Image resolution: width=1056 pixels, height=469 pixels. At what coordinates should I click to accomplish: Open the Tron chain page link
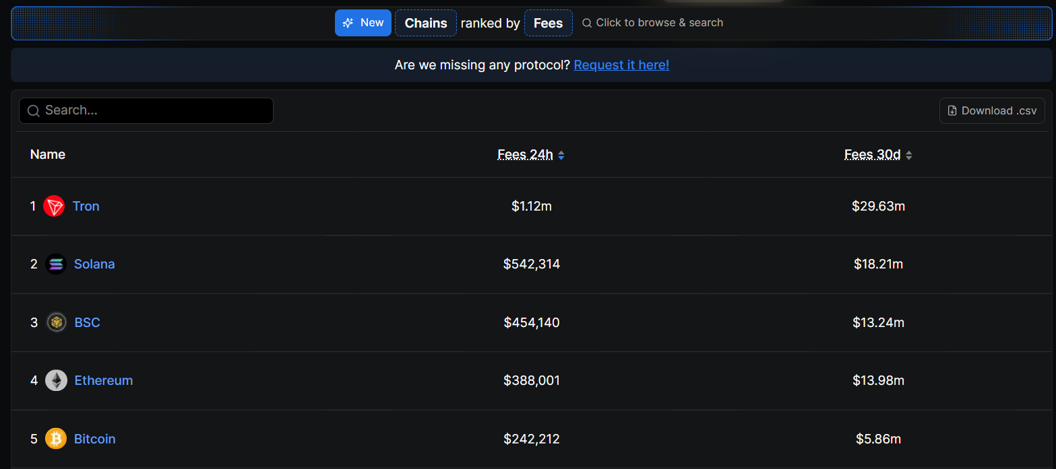[86, 206]
